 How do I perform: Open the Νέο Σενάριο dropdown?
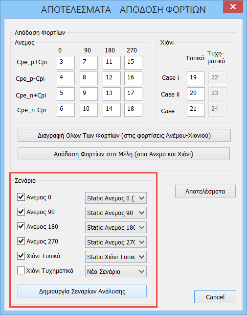click(116, 271)
